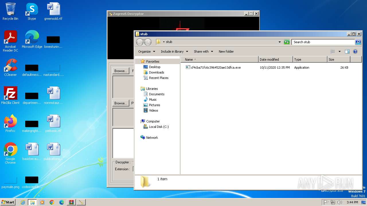Open Google Chrome desktop shortcut

[x=10, y=153]
